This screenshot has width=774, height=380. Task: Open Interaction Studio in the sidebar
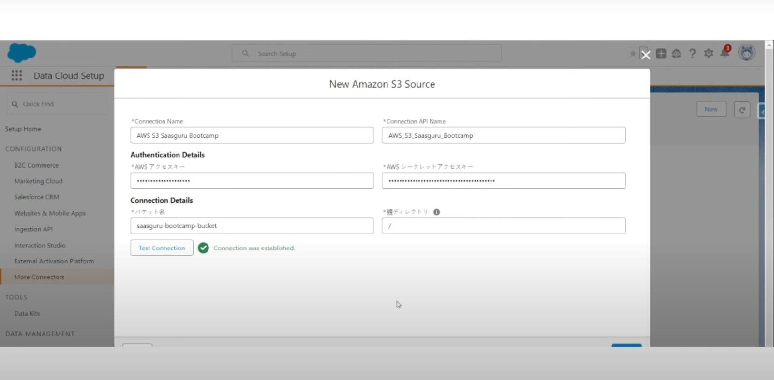pyautogui.click(x=40, y=245)
